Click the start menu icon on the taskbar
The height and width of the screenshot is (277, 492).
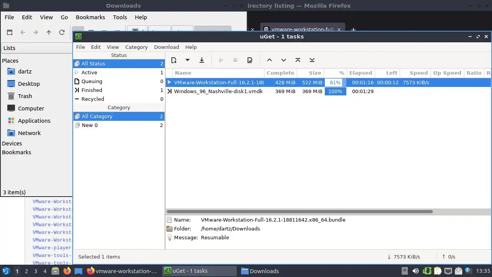6,271
